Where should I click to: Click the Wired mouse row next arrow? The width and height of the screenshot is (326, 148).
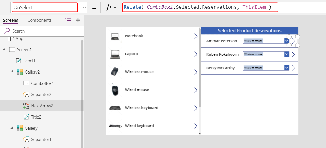[196, 90]
